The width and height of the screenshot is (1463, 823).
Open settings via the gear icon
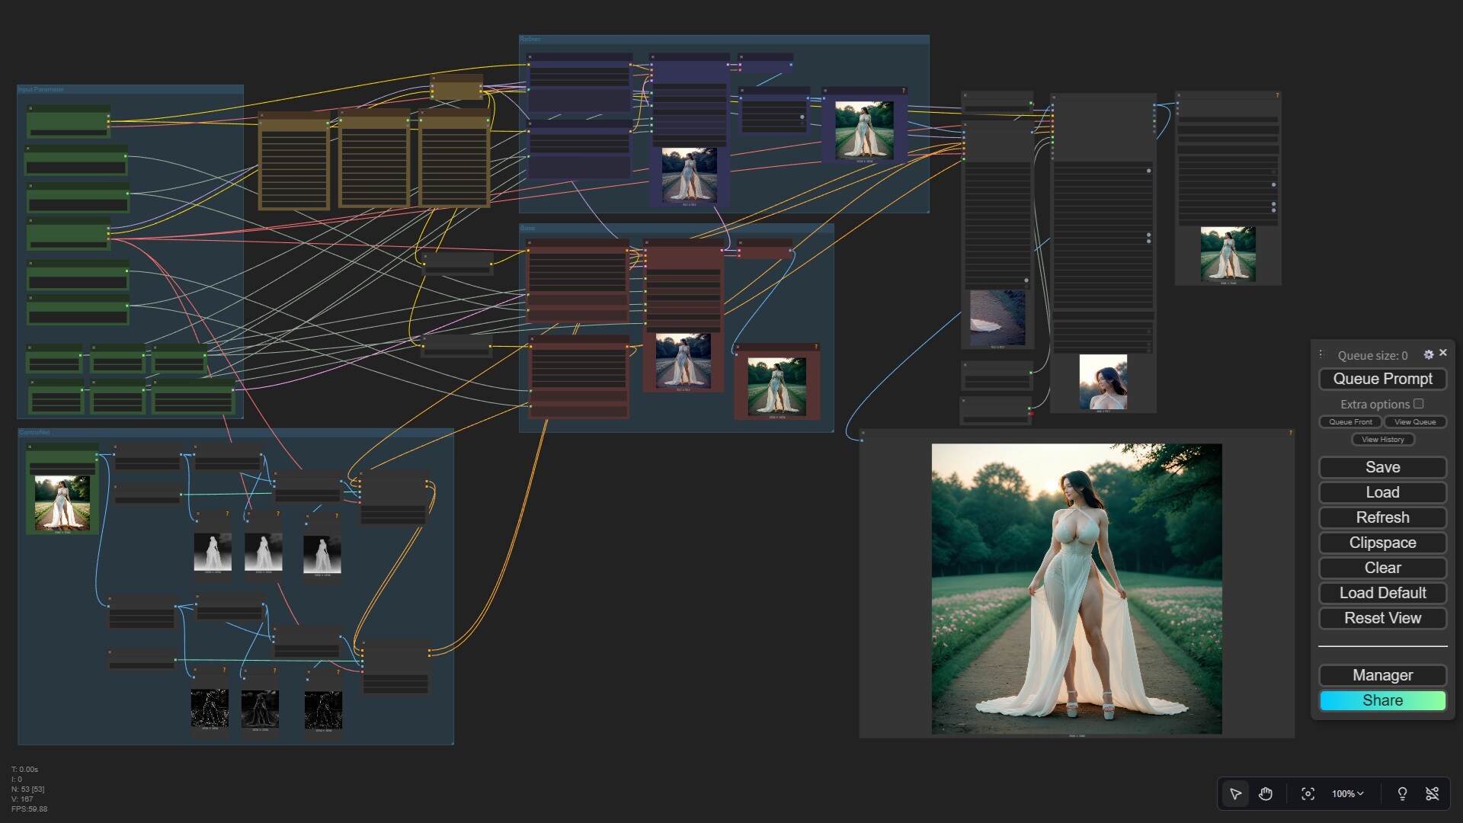[x=1429, y=354]
